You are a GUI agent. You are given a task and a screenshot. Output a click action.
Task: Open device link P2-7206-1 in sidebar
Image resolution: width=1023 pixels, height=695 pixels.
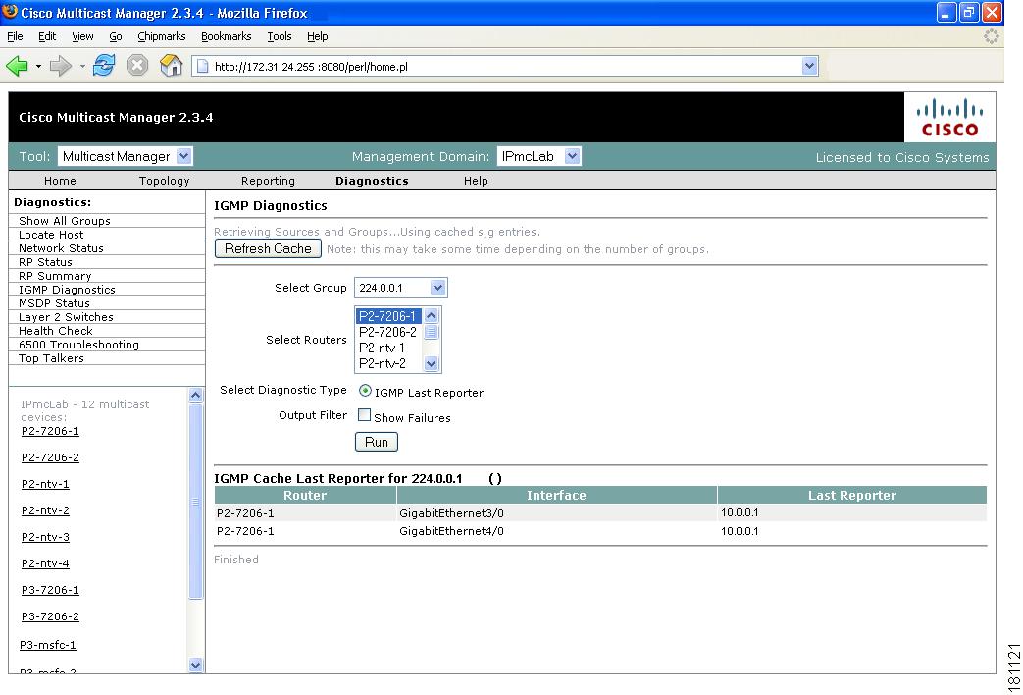click(x=50, y=431)
